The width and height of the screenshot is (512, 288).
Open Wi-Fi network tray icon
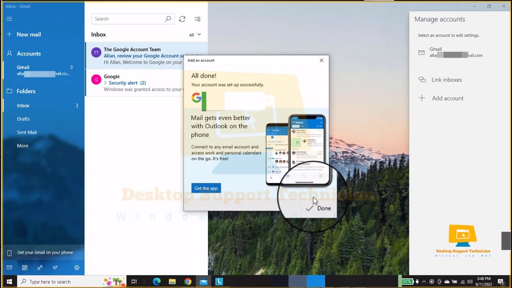coord(462,282)
